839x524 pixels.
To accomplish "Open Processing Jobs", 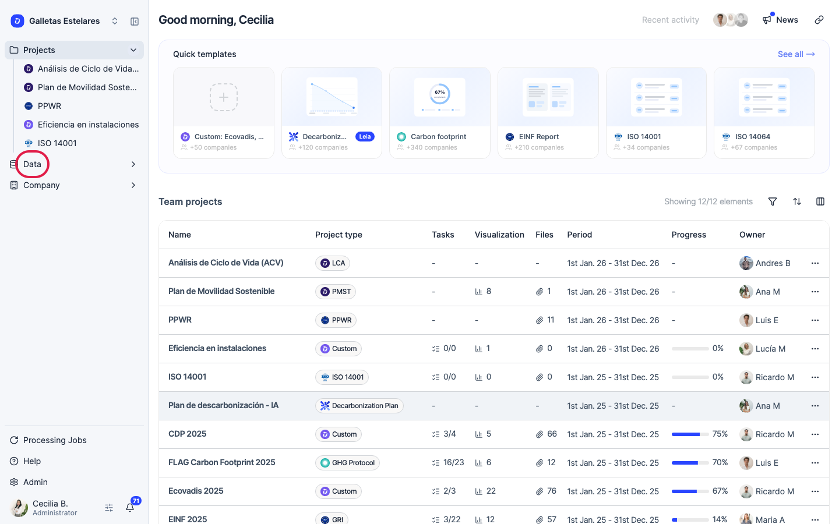I will (x=55, y=440).
